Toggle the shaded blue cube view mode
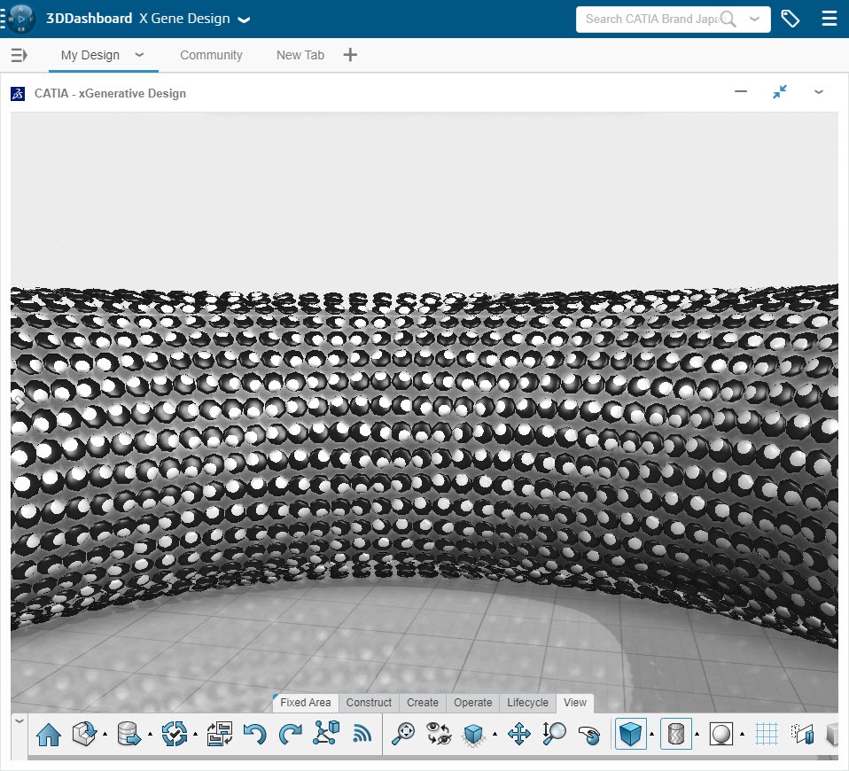This screenshot has width=849, height=771. [631, 734]
